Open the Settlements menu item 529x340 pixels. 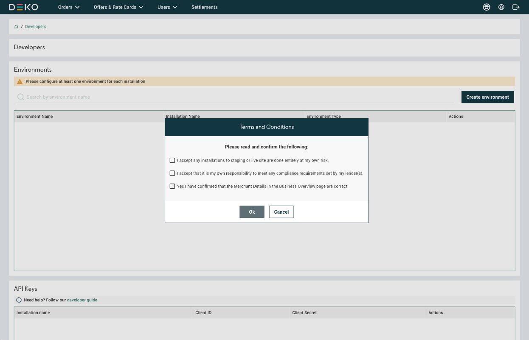[205, 7]
